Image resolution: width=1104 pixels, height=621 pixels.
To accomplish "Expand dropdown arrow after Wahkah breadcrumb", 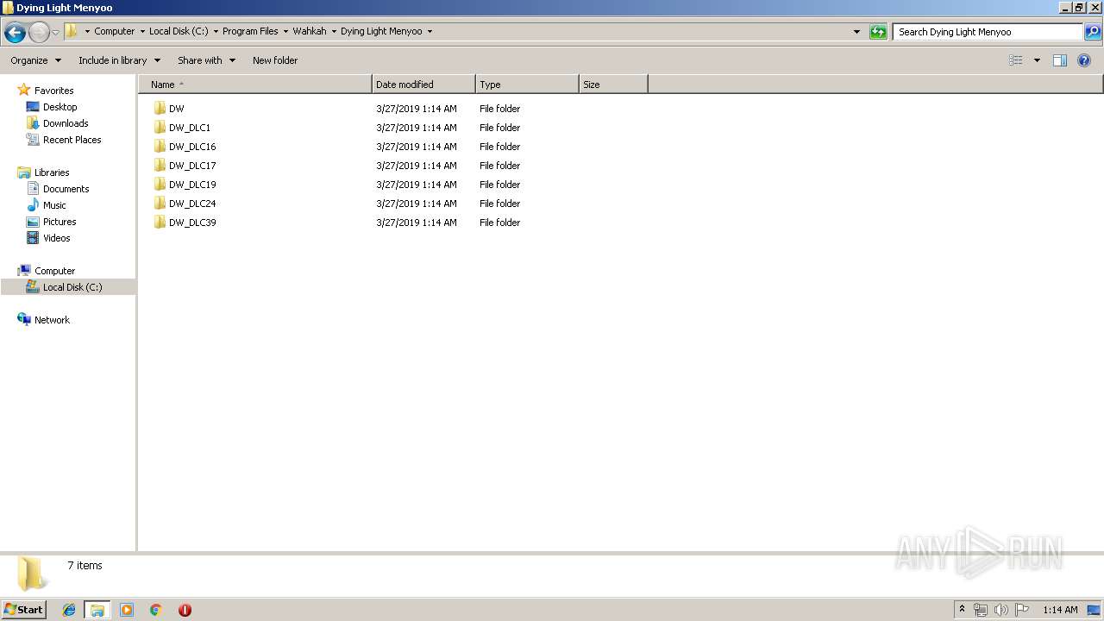I will pyautogui.click(x=334, y=31).
